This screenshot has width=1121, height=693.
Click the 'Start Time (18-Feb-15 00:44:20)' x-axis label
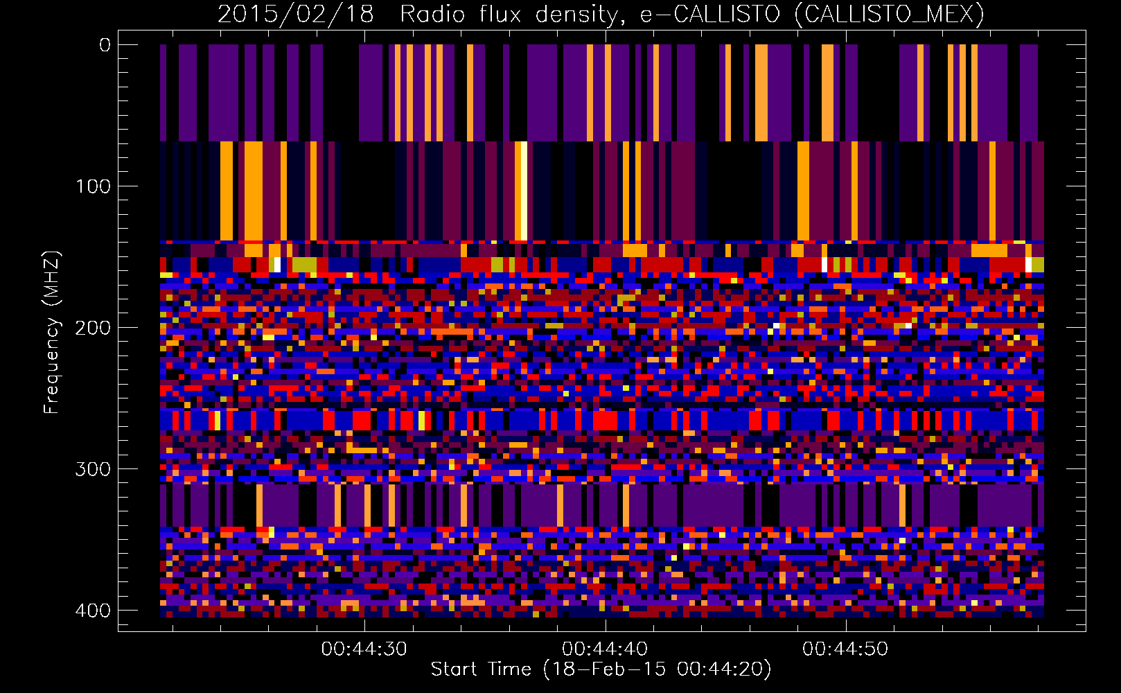[x=601, y=669]
